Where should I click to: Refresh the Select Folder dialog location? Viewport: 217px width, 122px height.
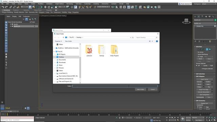tap(133, 38)
